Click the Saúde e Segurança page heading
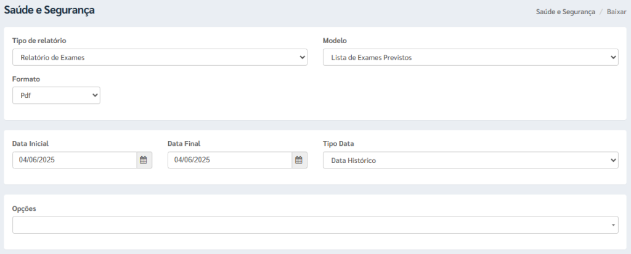Viewport: 631px width, 254px height. [x=49, y=10]
